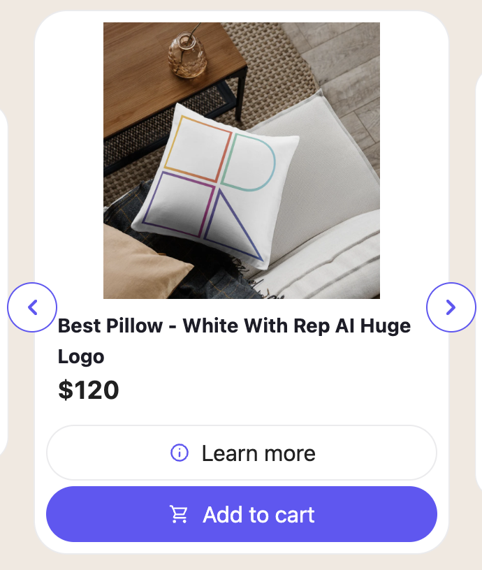Click the glass vase in product photo

pyautogui.click(x=187, y=54)
